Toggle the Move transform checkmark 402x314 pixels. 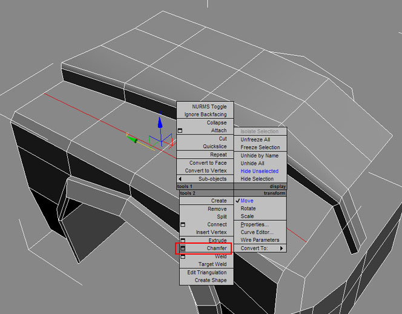(237, 201)
